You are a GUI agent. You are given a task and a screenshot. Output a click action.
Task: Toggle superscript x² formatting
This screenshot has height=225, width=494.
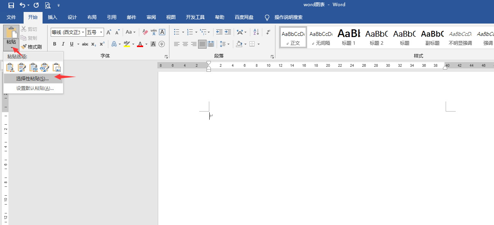102,44
